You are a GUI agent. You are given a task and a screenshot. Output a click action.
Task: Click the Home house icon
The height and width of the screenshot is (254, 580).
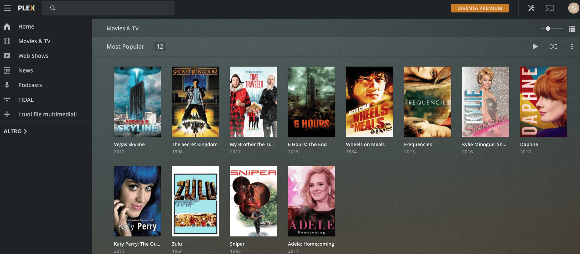[7, 26]
